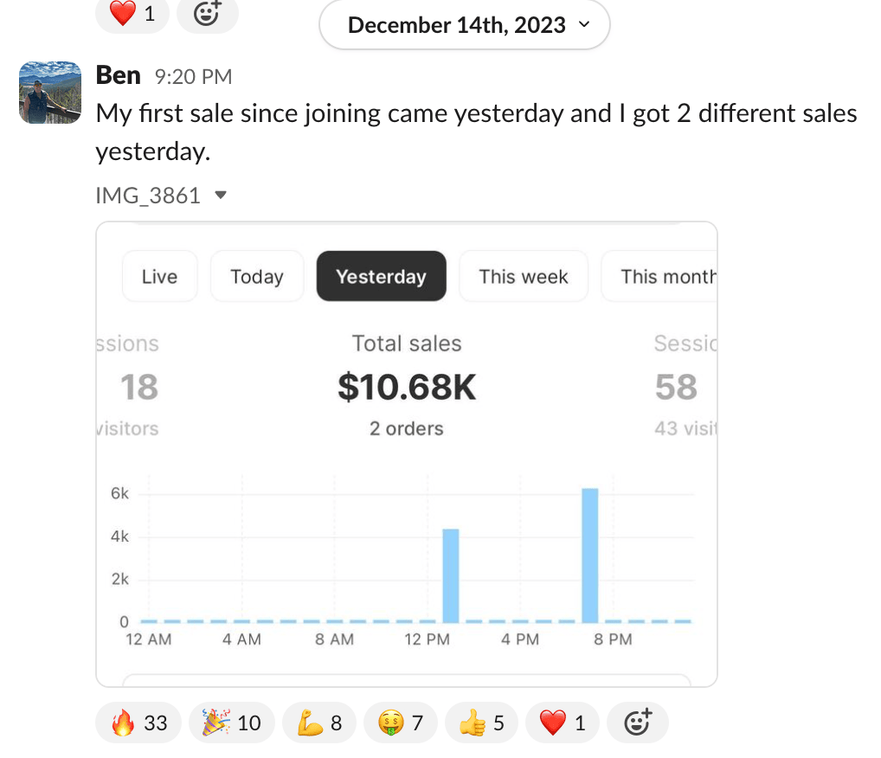Click the fire emoji reaction with 33
The width and height of the screenshot is (881, 758).
[138, 723]
